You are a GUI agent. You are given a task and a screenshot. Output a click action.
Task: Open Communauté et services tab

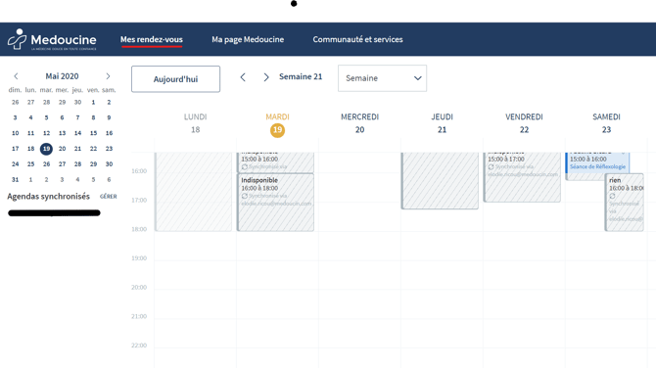pyautogui.click(x=357, y=39)
